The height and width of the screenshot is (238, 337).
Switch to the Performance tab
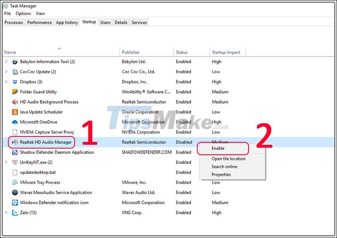click(x=39, y=22)
